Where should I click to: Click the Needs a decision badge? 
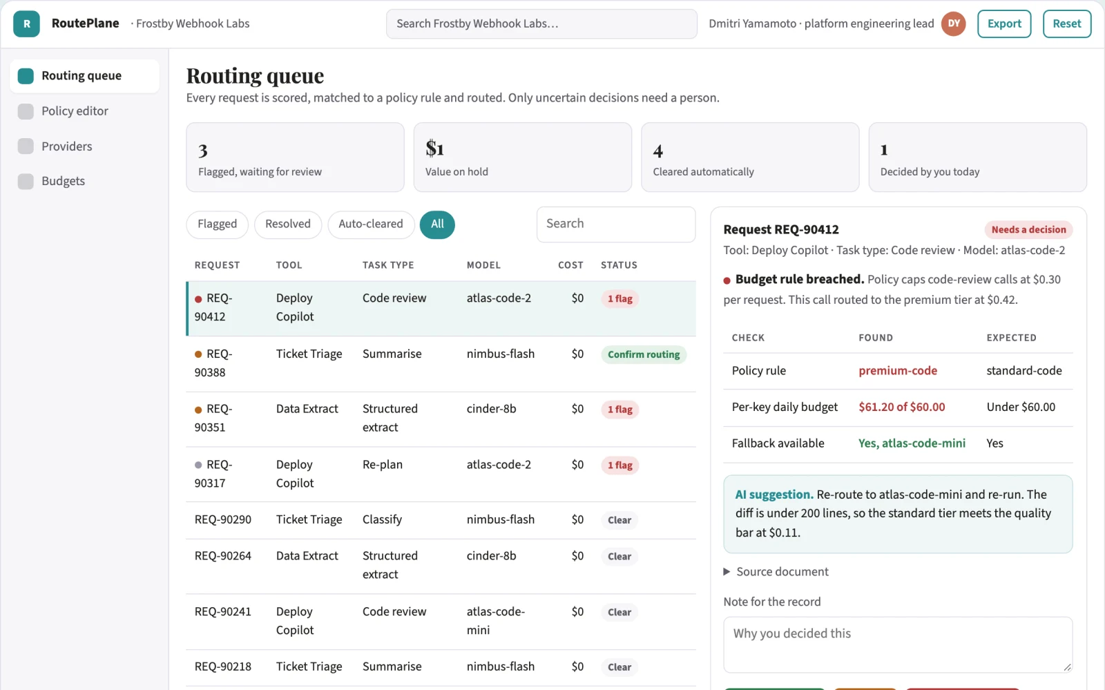(x=1028, y=230)
